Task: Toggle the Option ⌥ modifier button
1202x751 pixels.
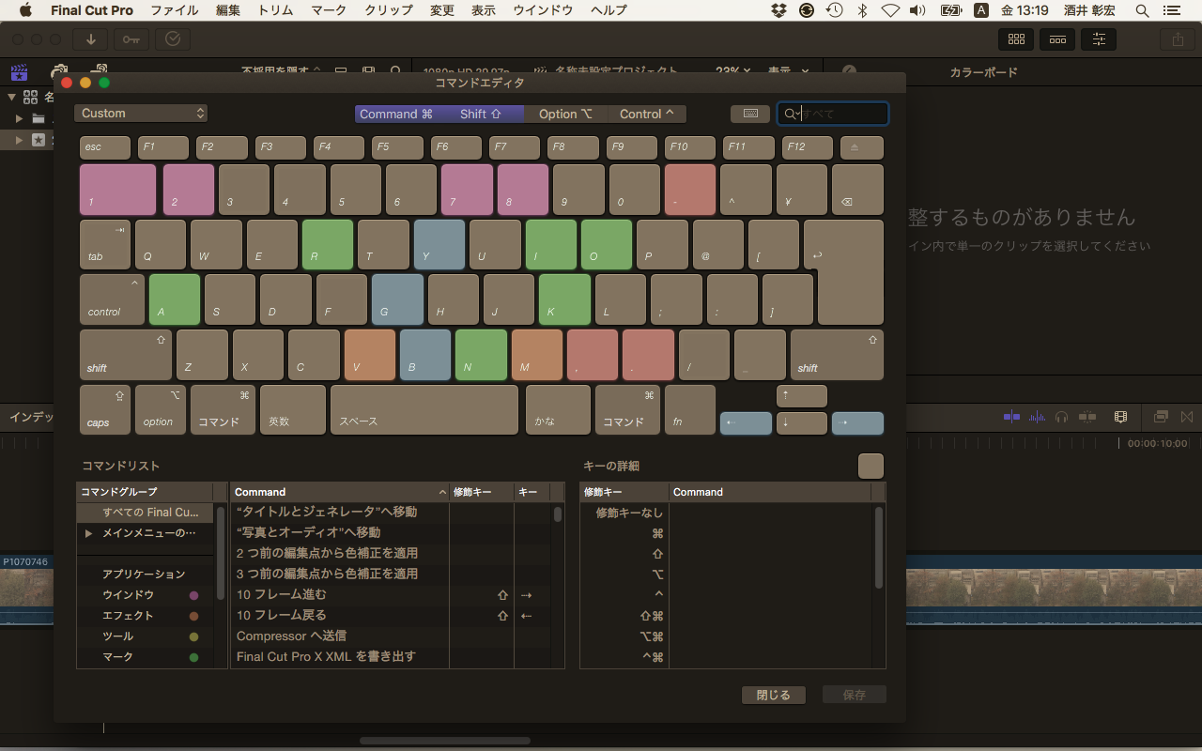Action: tap(565, 114)
